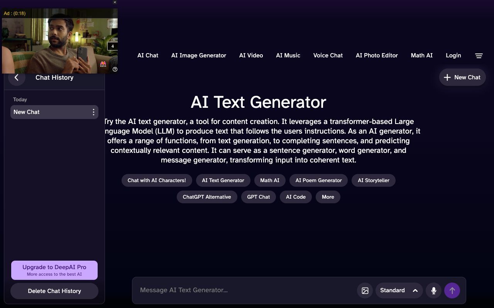Open the AI Chat nav item
494x308 pixels.
[x=148, y=55]
